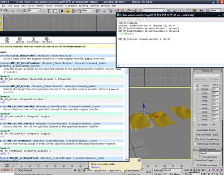Open the key target 'Selected' dropdown
This screenshot has height=175, width=224.
(172, 170)
